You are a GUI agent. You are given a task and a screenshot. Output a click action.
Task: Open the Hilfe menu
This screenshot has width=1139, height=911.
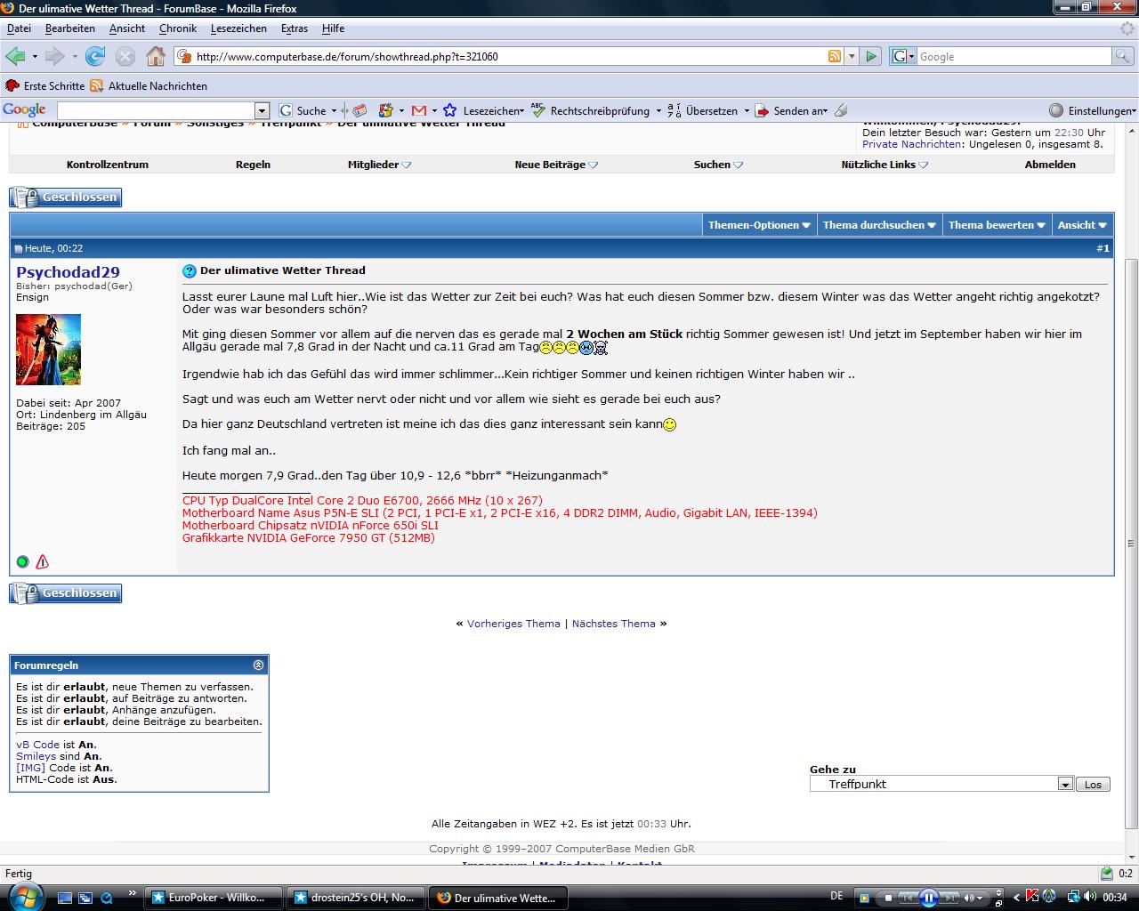334,28
